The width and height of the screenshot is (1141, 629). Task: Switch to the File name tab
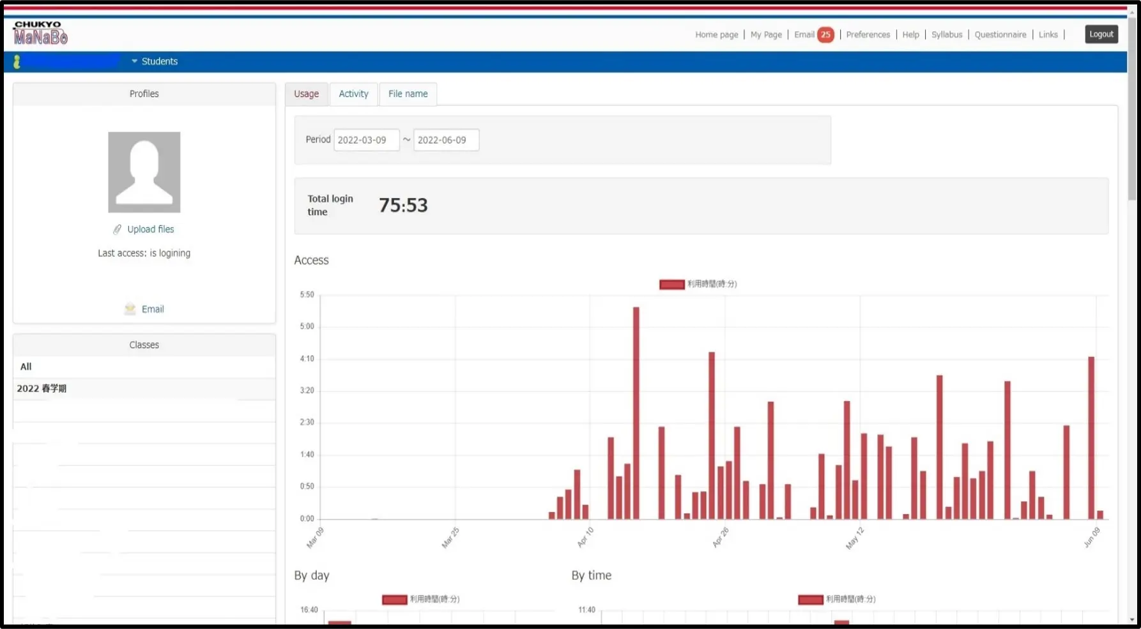pos(408,94)
